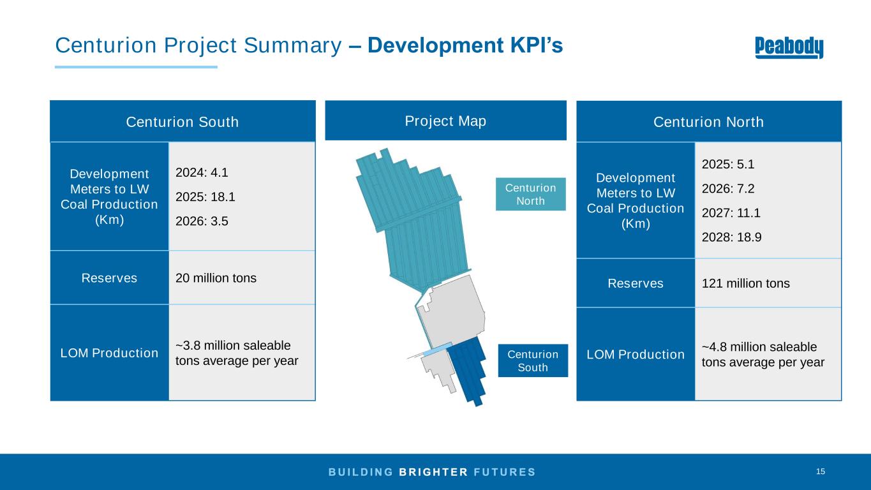871x490 pixels.
Task: Click the Centurion North table header
Action: pyautogui.click(x=708, y=122)
